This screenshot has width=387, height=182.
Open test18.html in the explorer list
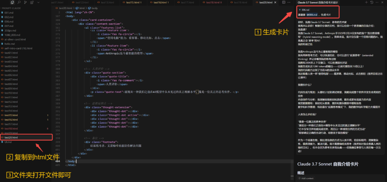[26, 129]
